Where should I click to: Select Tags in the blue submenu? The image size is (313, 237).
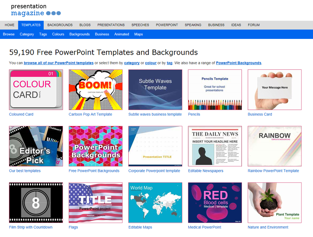(x=43, y=34)
